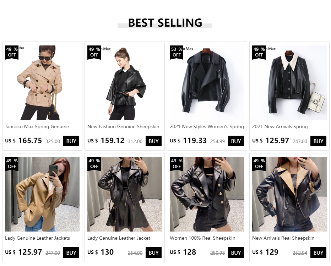Click BUY for the Lady Genuine Leather Jackets blazer
This screenshot has height=266, width=331.
pos(71,253)
